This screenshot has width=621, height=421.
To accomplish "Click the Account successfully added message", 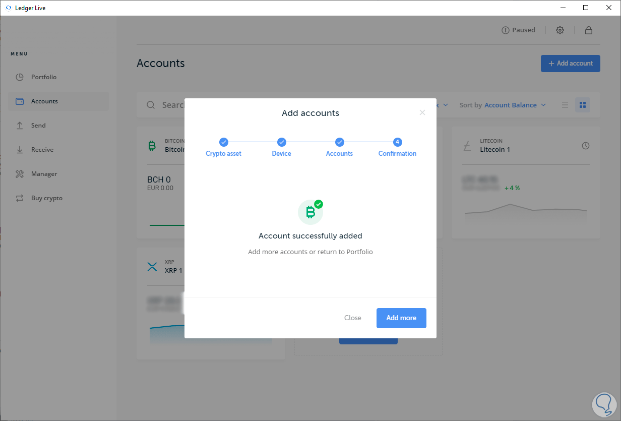I will 310,236.
